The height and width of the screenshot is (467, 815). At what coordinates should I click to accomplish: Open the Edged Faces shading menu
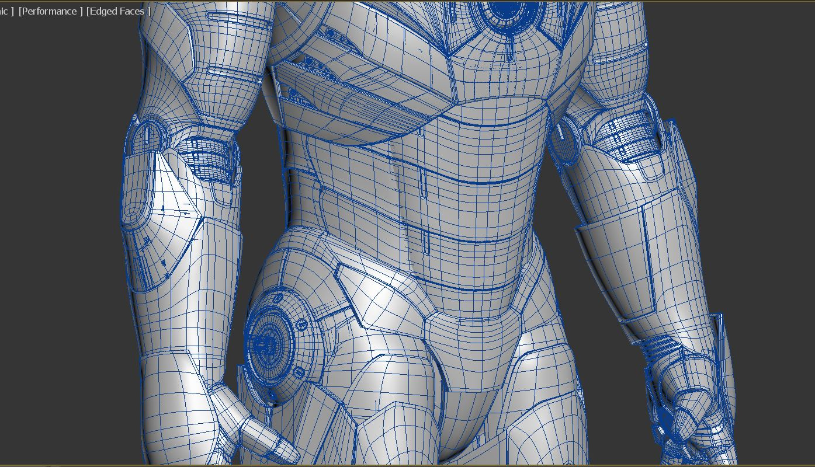[119, 11]
